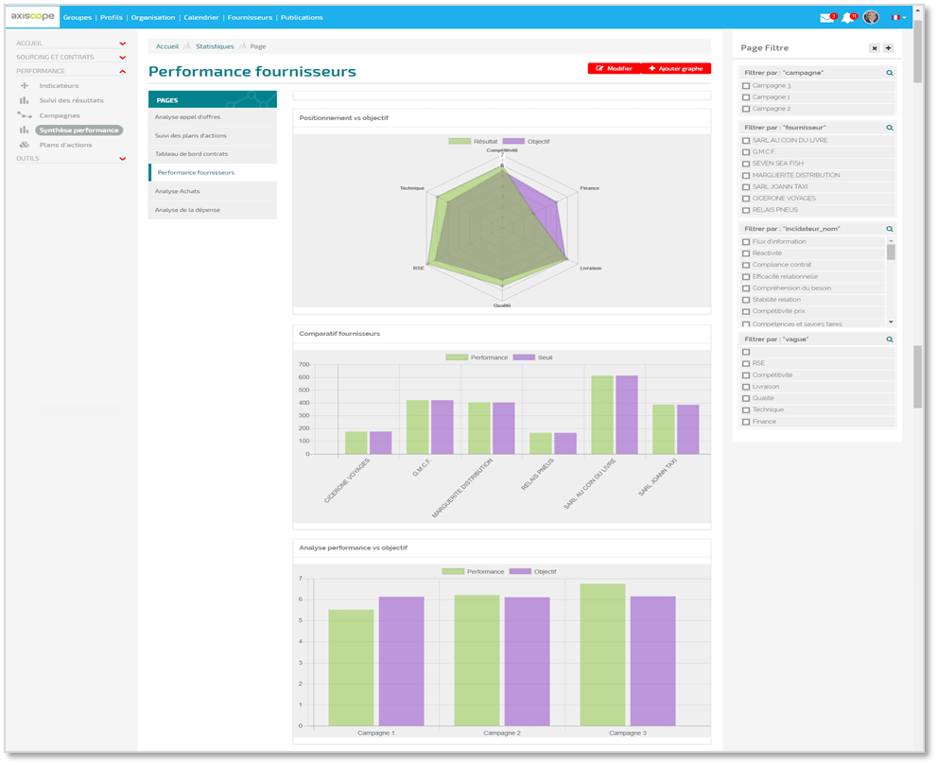Open the Fournisseurs menu
This screenshot has width=937, height=765.
point(250,17)
